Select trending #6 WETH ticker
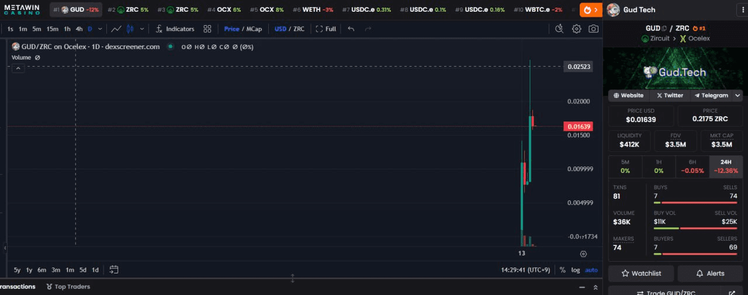748x295 pixels. (313, 10)
